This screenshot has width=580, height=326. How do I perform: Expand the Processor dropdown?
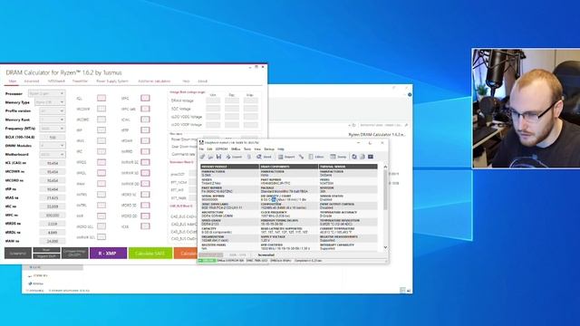[46, 93]
